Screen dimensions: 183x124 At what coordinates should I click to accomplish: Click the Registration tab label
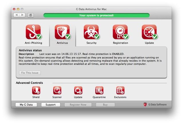pos(120,43)
